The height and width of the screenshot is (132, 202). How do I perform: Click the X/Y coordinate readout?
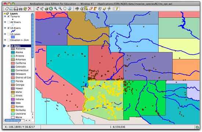click(20, 127)
